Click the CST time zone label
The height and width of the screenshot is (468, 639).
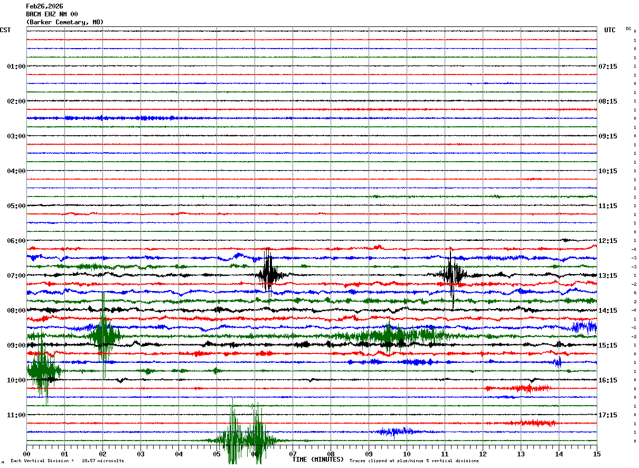(5, 30)
